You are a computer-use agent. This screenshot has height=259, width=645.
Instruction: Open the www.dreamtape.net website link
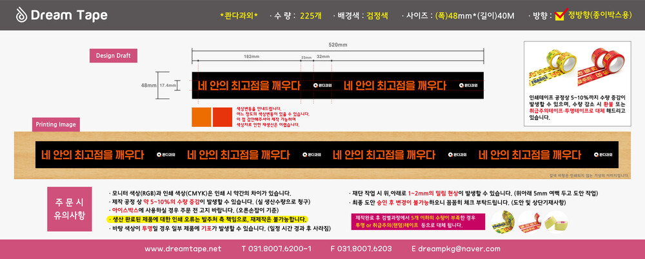tap(183, 249)
